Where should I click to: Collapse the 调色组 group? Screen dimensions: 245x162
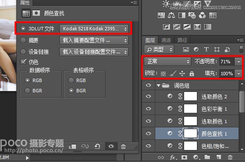click(x=158, y=85)
